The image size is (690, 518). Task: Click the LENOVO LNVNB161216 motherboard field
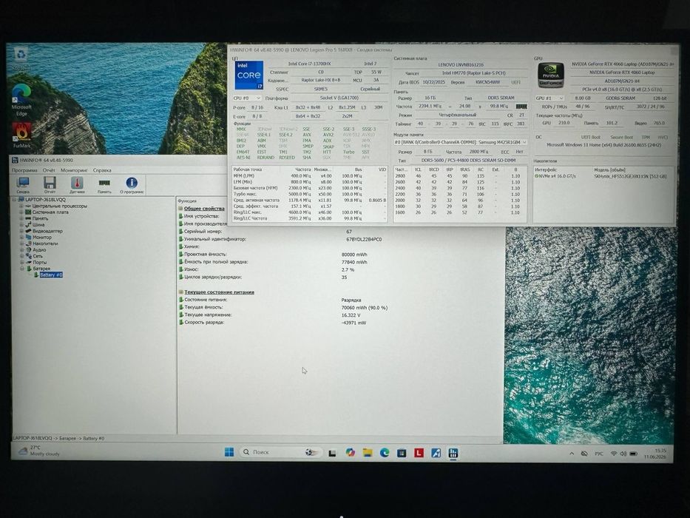(x=460, y=65)
